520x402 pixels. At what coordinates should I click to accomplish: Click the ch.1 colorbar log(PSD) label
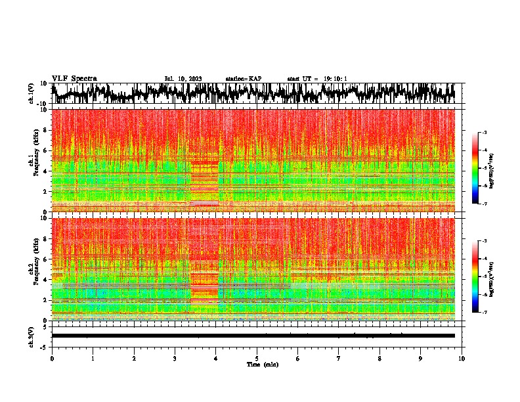491,171
